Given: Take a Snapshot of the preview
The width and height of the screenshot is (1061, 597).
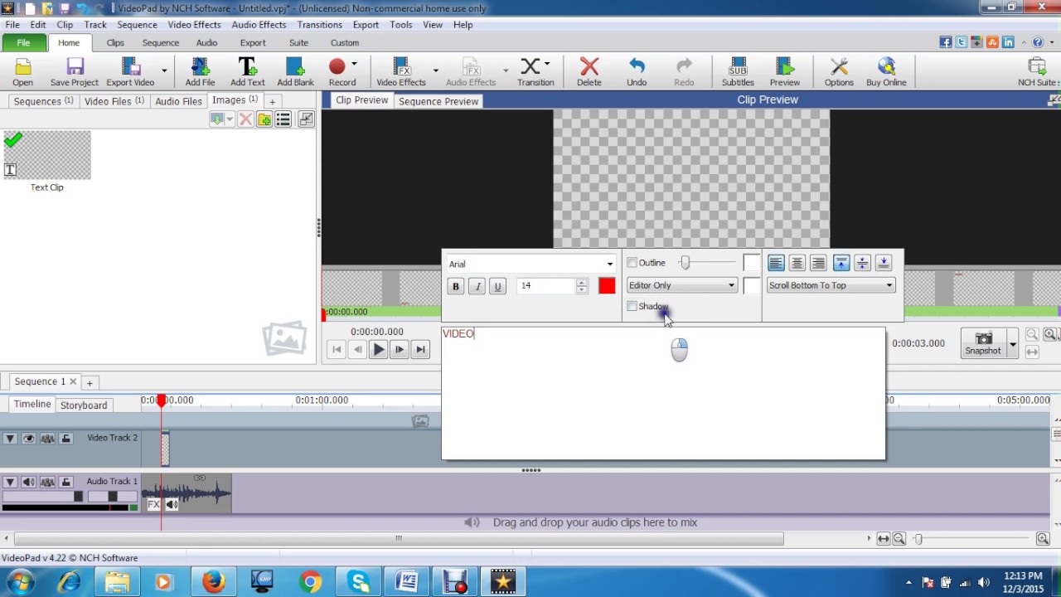Looking at the screenshot, I should (983, 342).
